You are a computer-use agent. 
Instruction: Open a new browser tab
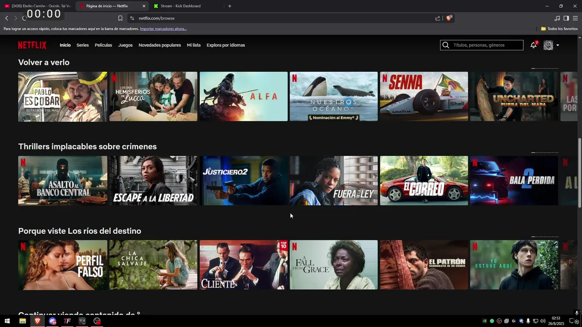click(x=230, y=6)
